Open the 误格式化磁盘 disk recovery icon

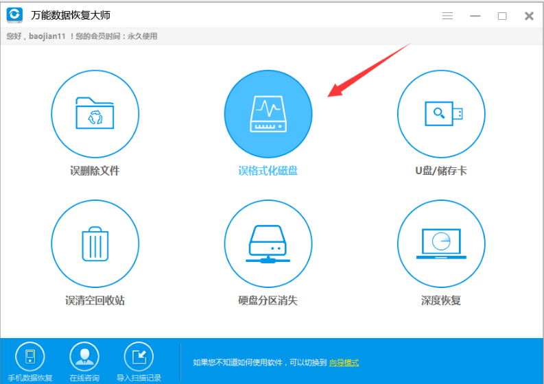coord(268,114)
